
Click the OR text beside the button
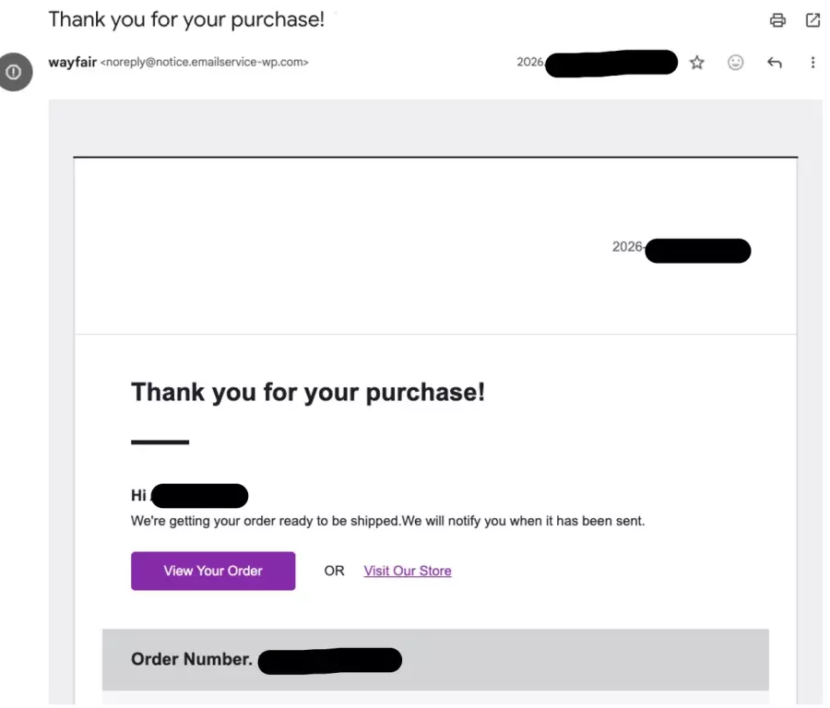tap(334, 571)
